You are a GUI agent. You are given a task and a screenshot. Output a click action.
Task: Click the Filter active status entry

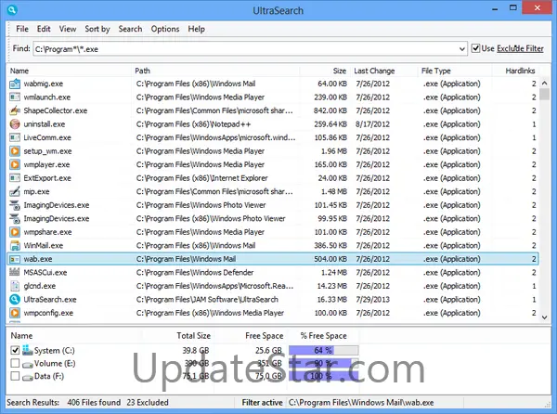[x=262, y=402]
